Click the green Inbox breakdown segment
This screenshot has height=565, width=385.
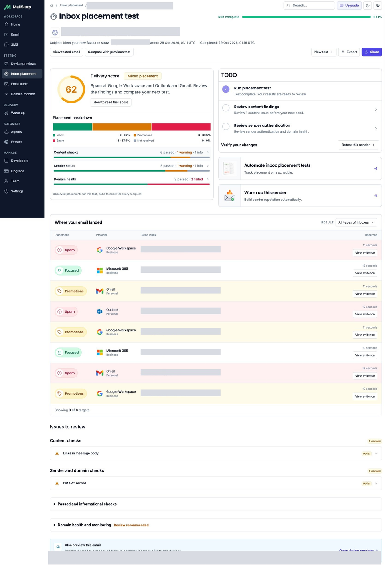[x=73, y=127]
